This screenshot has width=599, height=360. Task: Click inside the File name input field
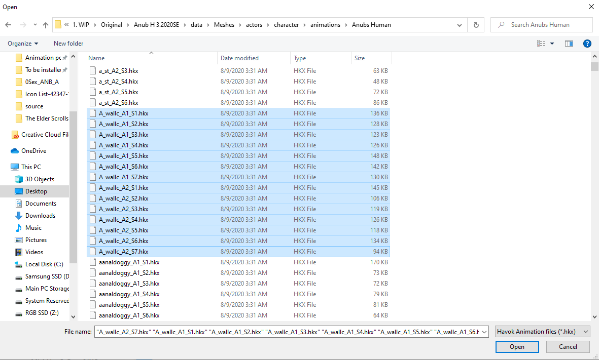289,331
